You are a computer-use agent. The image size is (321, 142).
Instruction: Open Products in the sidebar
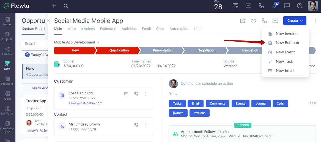point(7,81)
